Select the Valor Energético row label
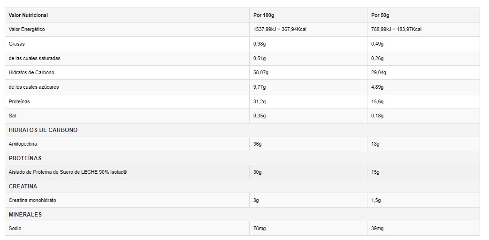 click(x=27, y=29)
